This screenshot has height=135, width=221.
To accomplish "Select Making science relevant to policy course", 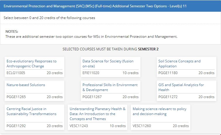I will point(159,111).
